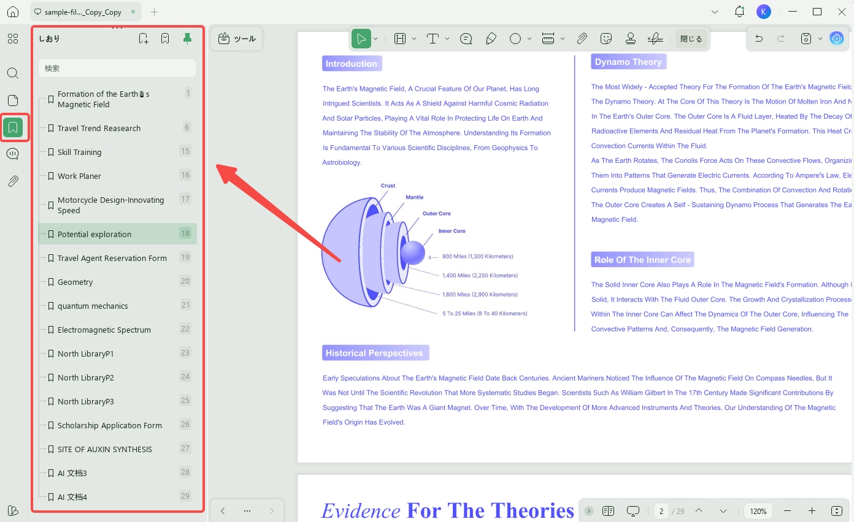854x522 pixels.
Task: Open the comments panel in left sidebar
Action: click(13, 154)
